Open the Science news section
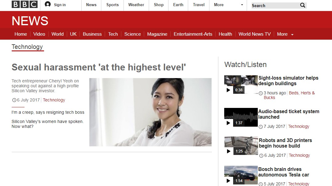 [132, 34]
